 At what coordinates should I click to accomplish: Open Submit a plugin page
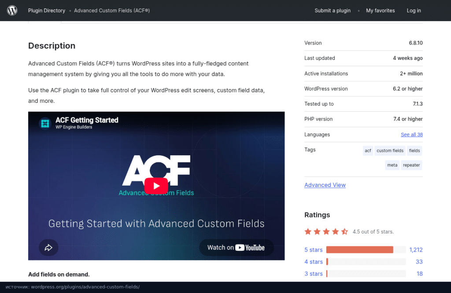click(333, 11)
